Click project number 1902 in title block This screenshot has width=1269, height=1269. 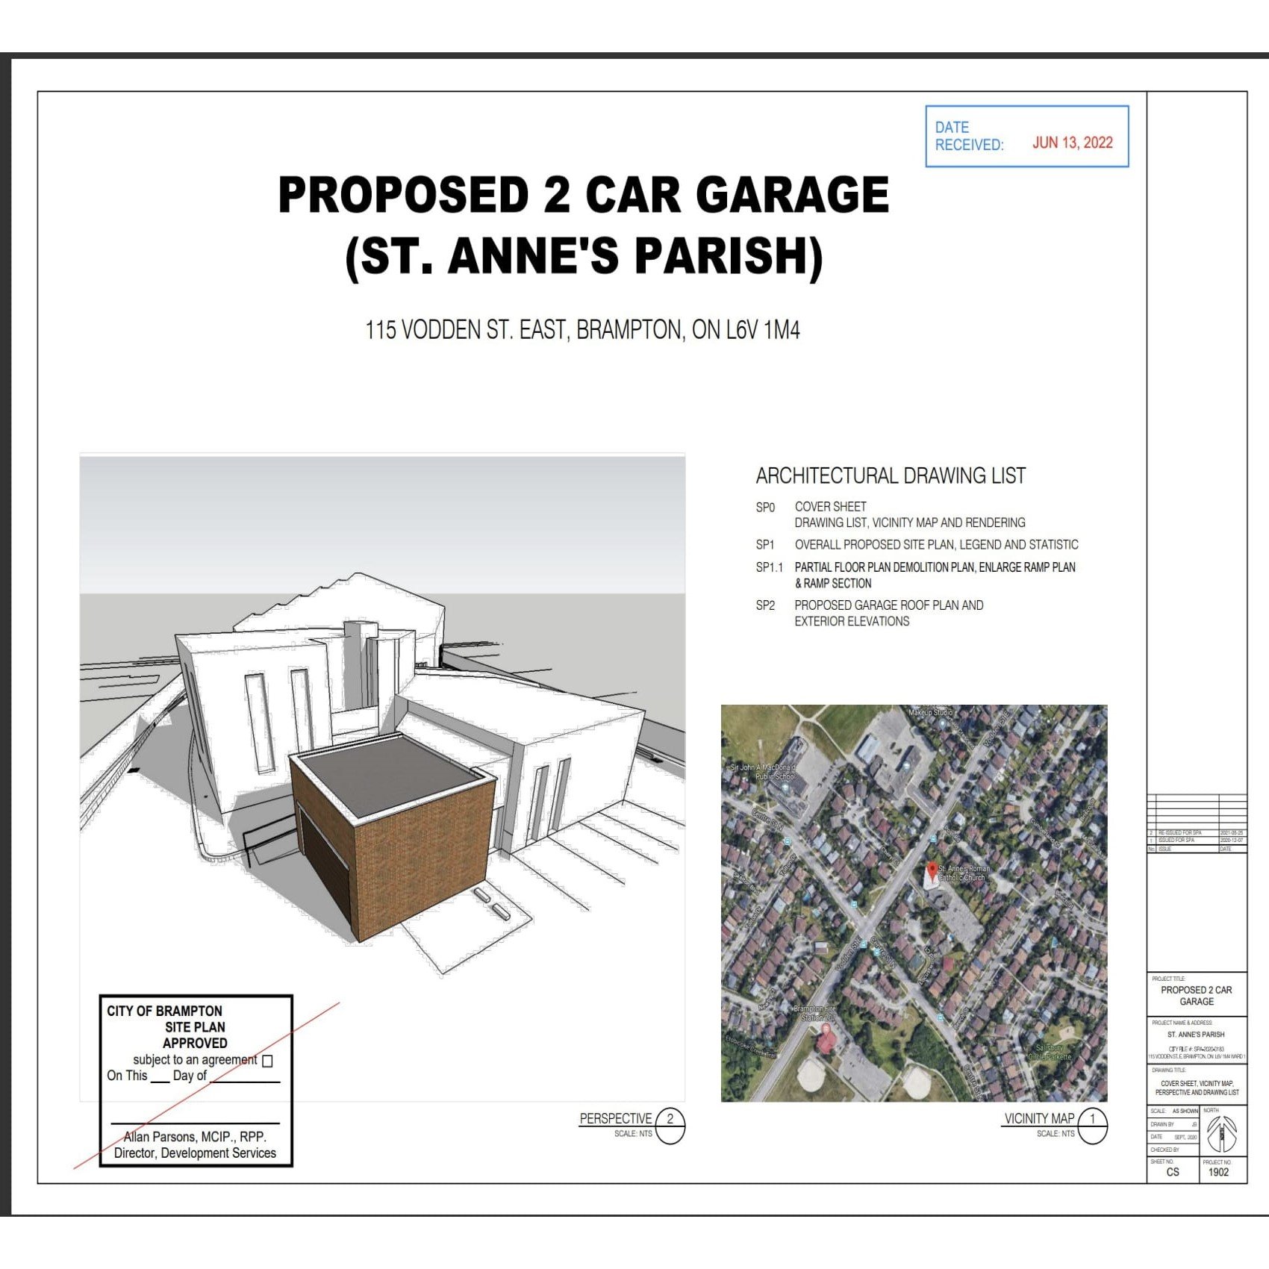pos(1217,1172)
